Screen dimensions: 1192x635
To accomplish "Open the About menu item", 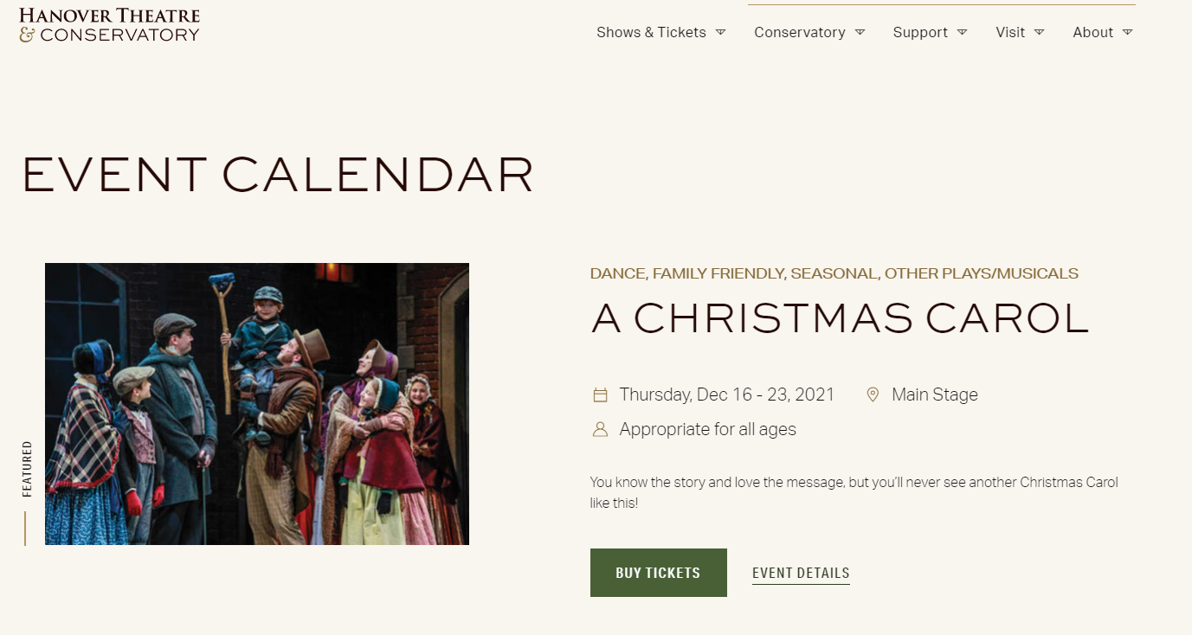I will coord(1092,33).
